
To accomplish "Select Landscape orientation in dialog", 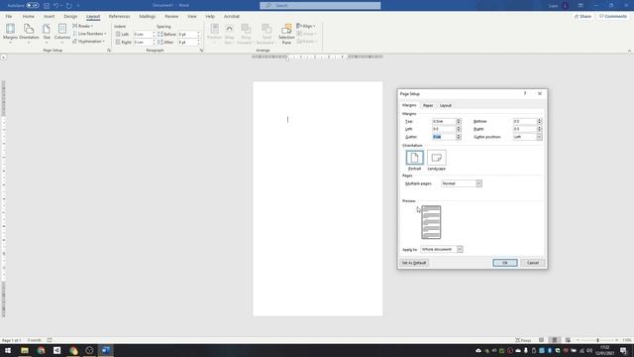I will point(436,161).
